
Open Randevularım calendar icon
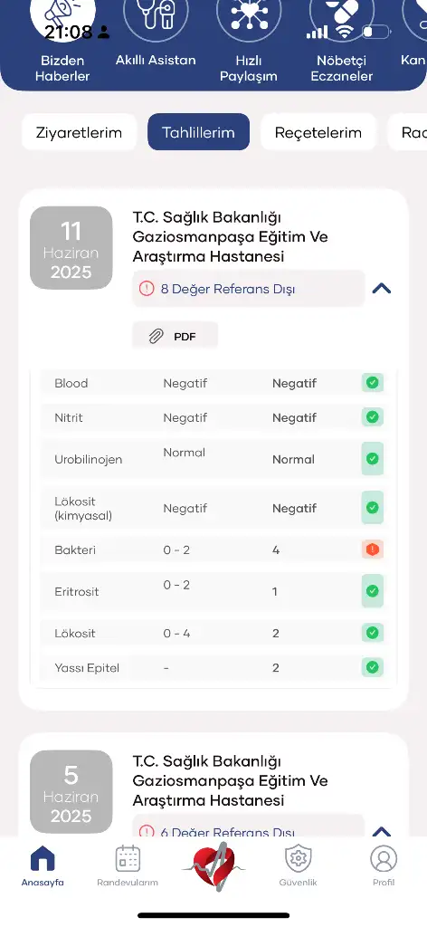128,858
